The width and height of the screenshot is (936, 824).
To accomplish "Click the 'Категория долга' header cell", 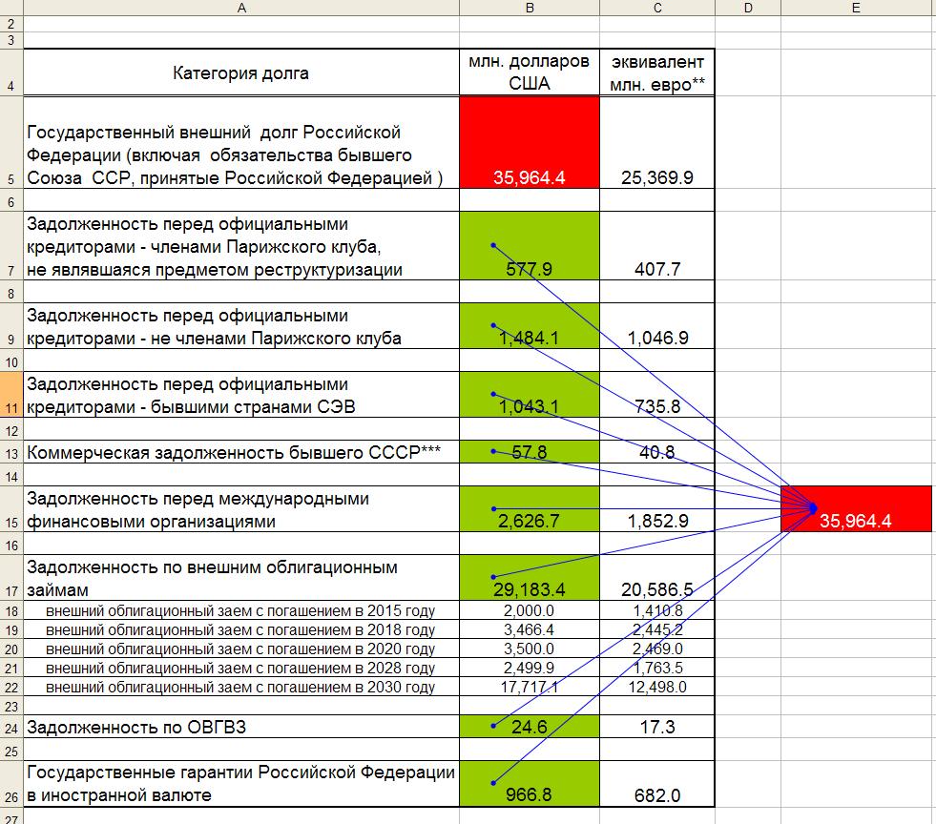I will (241, 72).
